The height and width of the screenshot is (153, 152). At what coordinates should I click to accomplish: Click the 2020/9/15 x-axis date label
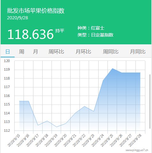click(x=14, y=141)
